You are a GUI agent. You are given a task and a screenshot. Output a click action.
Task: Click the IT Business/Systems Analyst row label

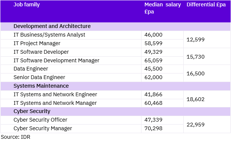(49, 35)
